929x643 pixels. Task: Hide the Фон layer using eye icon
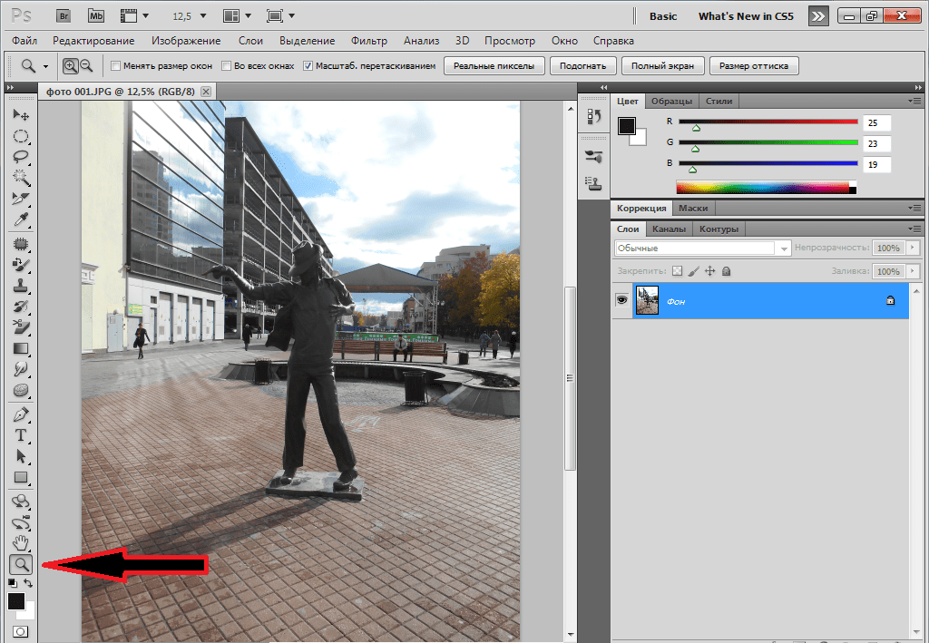(x=622, y=299)
